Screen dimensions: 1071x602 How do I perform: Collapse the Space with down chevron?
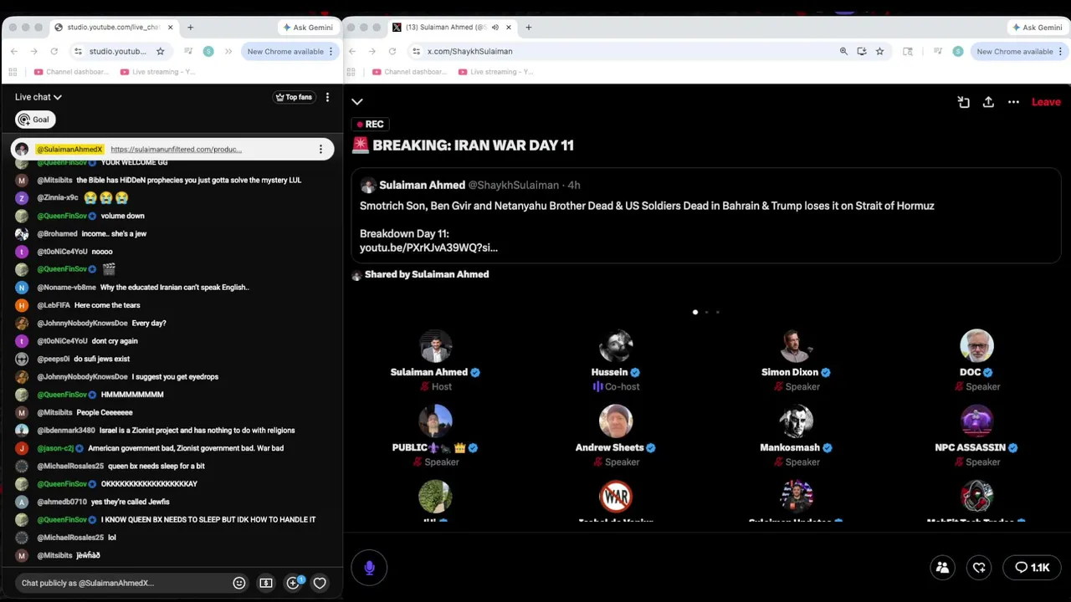[x=357, y=102]
